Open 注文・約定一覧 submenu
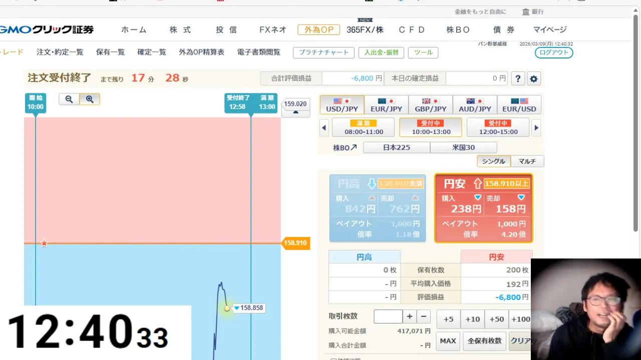641x360 pixels. [x=60, y=52]
